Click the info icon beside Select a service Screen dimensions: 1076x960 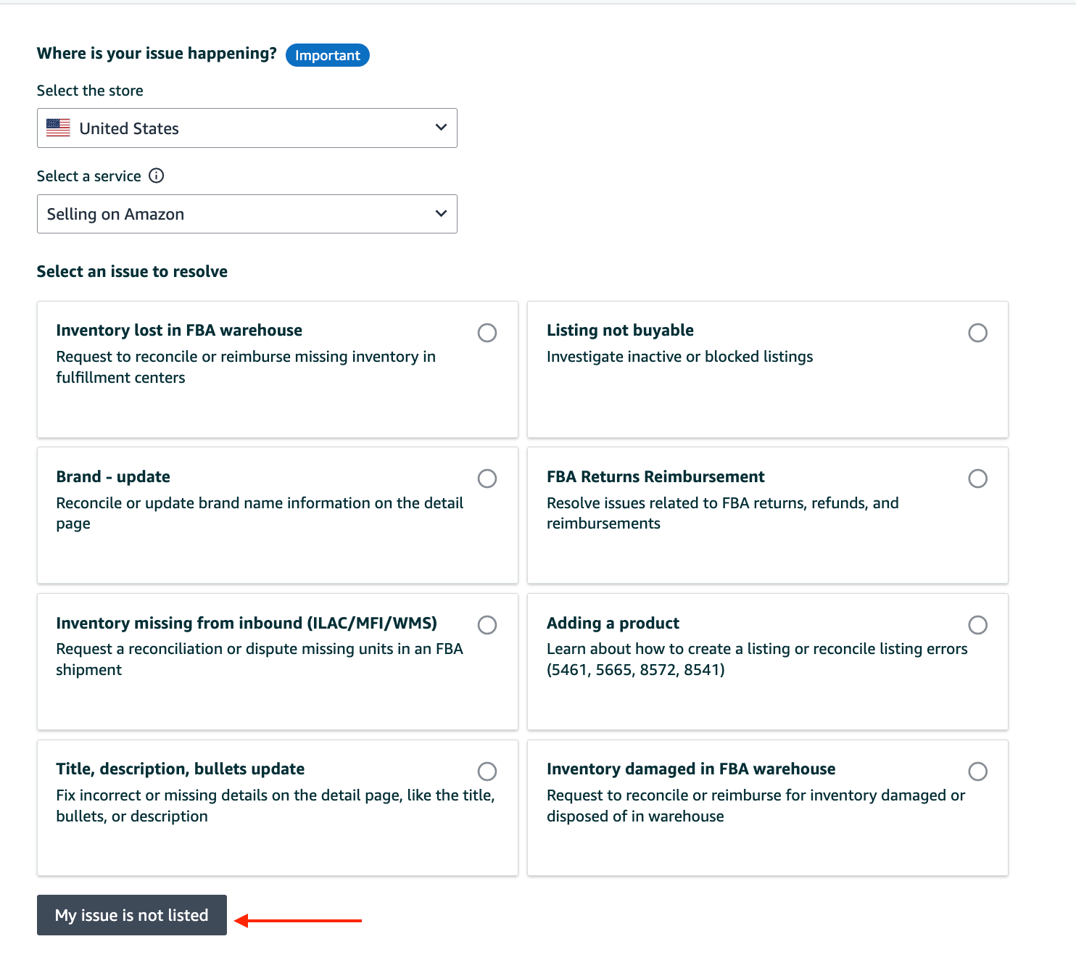[157, 175]
